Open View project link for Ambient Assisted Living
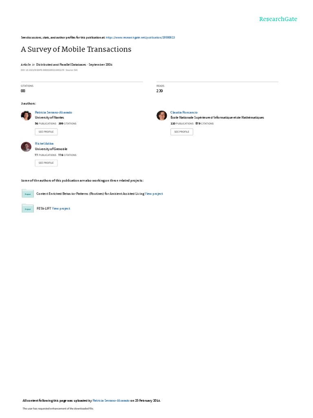This screenshot has width=313, height=418. (x=154, y=194)
